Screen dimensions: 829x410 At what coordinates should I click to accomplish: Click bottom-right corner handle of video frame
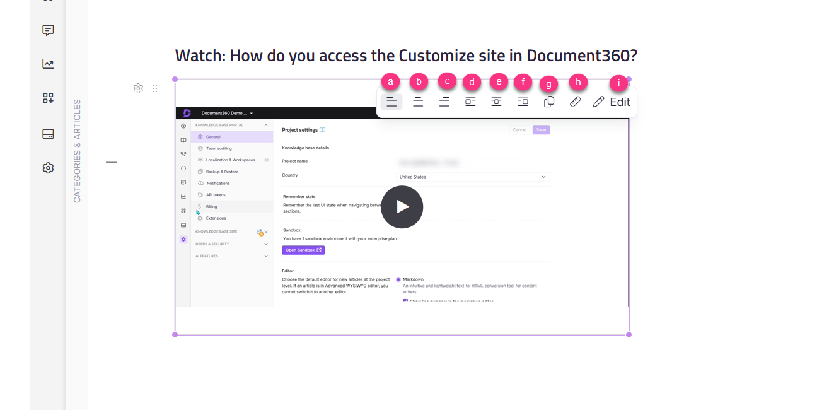pos(629,334)
